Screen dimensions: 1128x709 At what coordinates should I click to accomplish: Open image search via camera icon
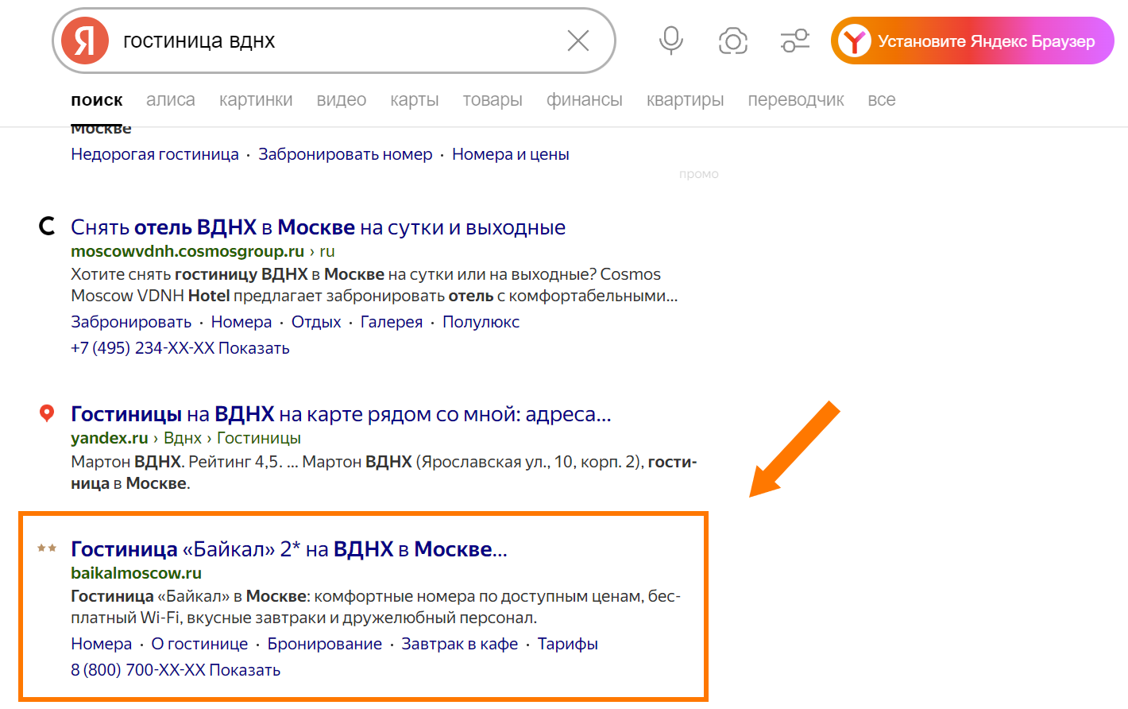click(732, 41)
